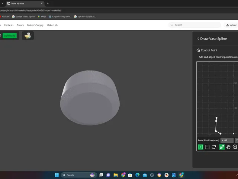Open the YouTube bookmark

4,16
